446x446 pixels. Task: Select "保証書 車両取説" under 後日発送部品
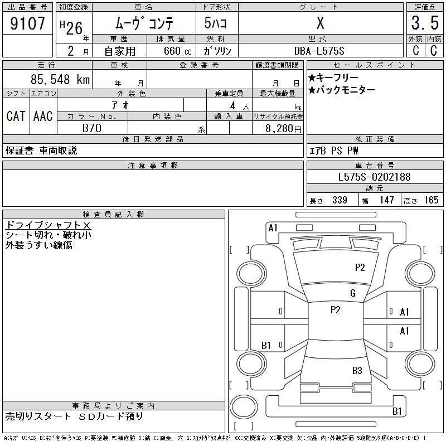pos(41,151)
